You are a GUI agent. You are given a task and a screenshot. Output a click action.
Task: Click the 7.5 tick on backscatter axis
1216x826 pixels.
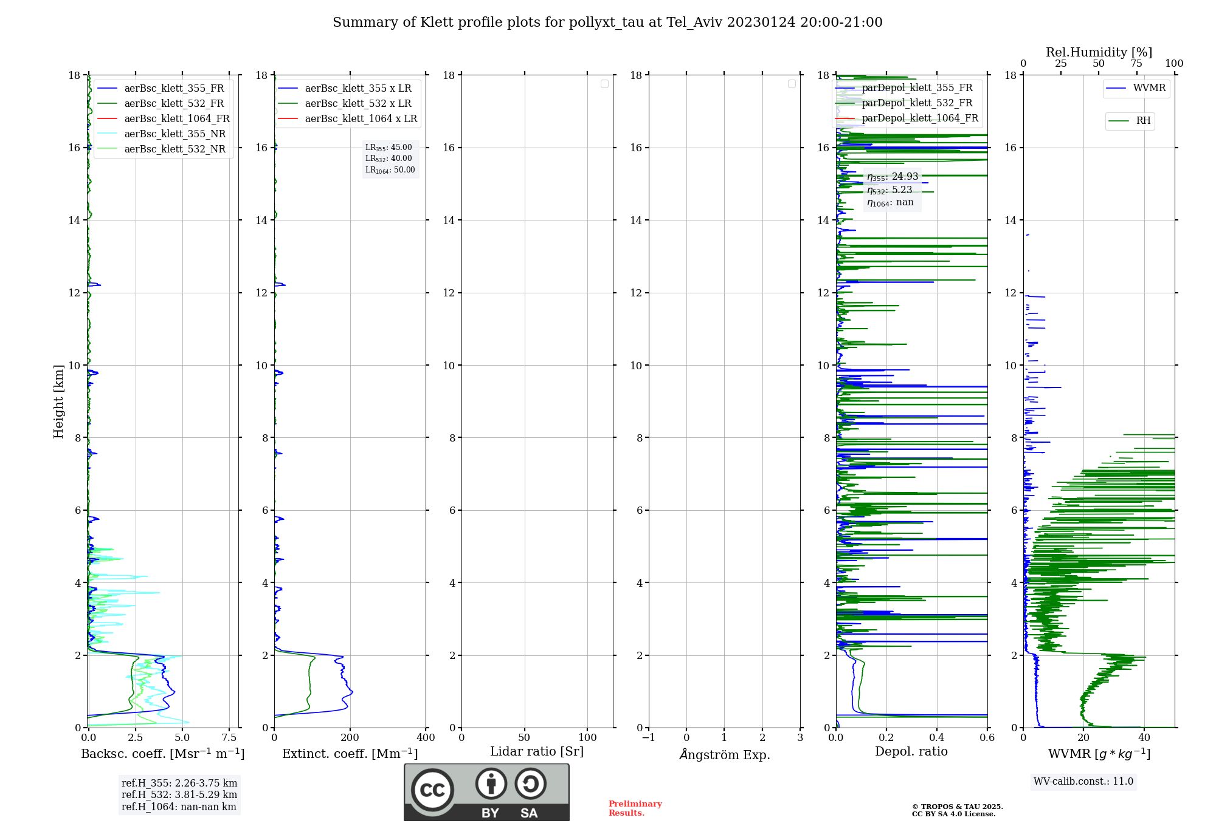[x=229, y=737]
